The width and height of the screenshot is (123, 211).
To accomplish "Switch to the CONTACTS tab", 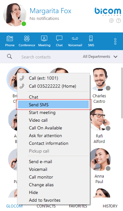I will pos(46,206).
